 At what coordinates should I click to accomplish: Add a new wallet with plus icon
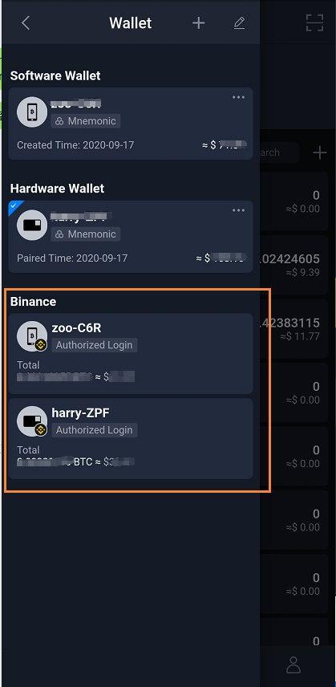click(x=199, y=23)
